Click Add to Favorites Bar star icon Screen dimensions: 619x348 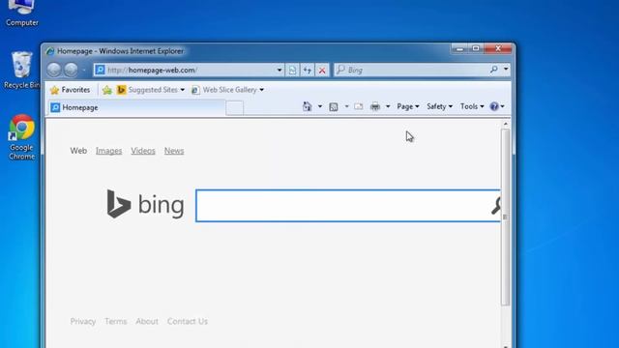click(107, 90)
